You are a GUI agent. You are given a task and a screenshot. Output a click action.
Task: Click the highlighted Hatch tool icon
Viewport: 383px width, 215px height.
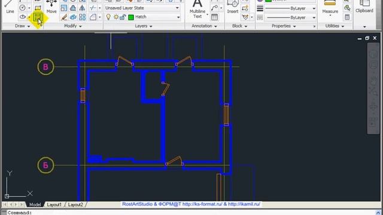pos(38,17)
